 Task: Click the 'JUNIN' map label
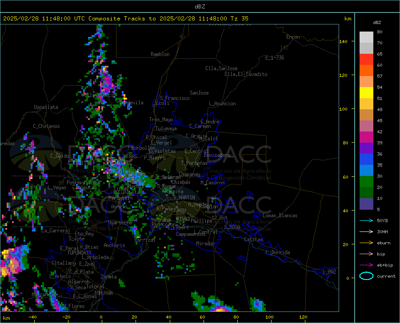[180, 210]
